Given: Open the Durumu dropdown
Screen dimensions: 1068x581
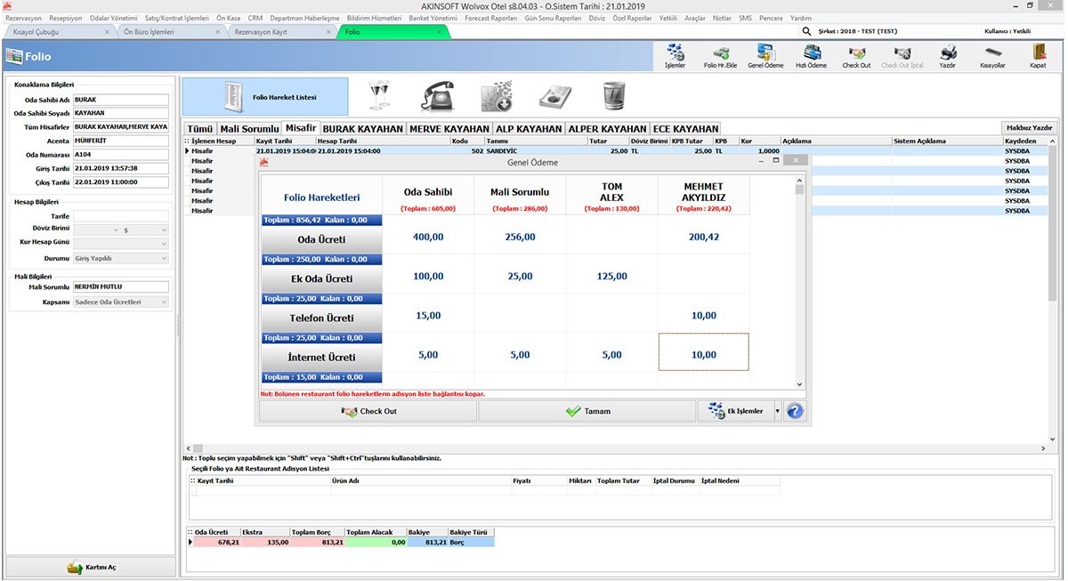Looking at the screenshot, I should click(120, 259).
